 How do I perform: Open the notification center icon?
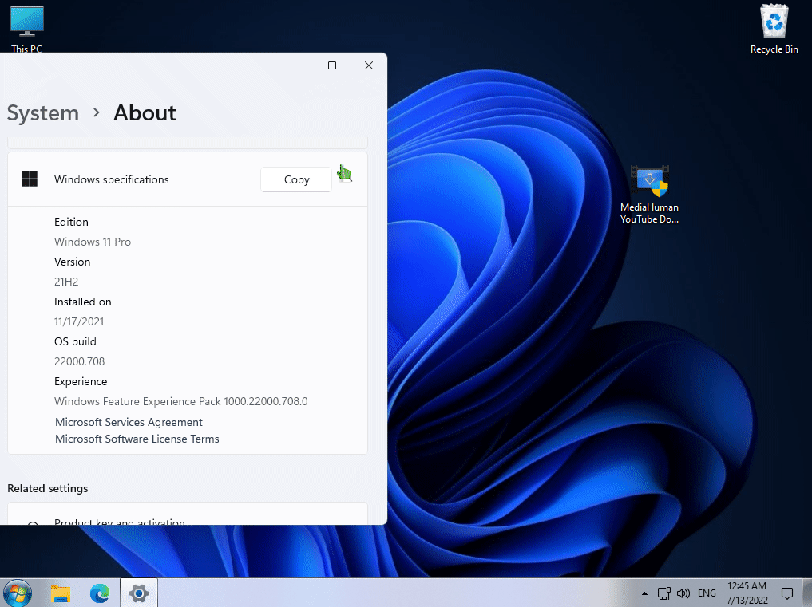pyautogui.click(x=787, y=593)
